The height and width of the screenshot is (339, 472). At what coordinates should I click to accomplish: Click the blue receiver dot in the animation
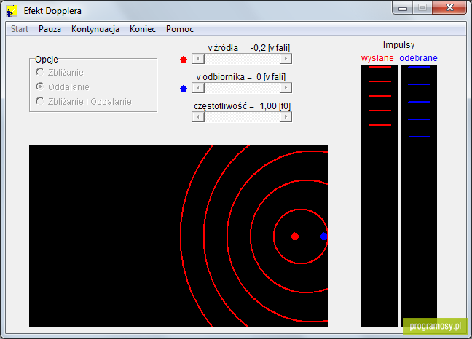[324, 236]
